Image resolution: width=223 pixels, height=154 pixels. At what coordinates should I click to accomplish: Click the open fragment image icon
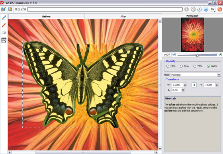pos(10,9)
